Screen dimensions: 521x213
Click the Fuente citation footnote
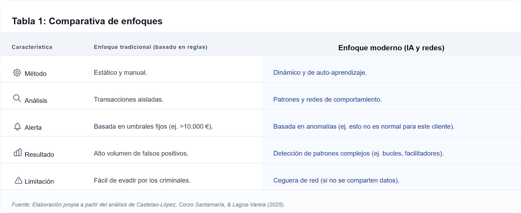(148, 205)
